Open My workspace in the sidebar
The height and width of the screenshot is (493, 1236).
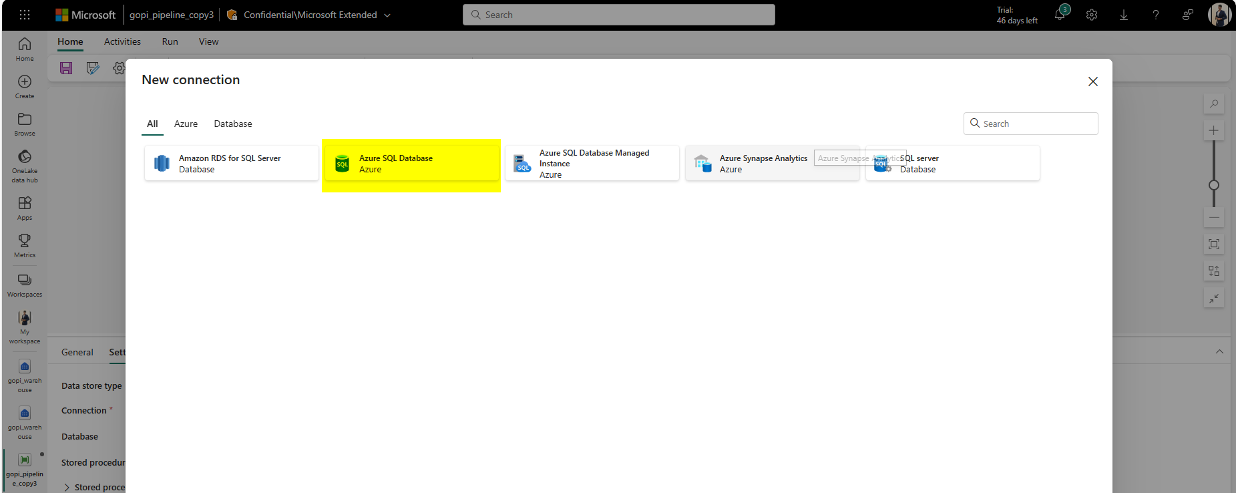[25, 327]
